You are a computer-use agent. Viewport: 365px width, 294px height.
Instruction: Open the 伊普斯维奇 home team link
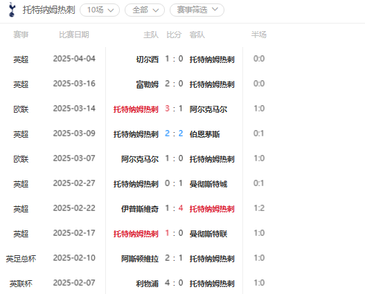point(140,209)
